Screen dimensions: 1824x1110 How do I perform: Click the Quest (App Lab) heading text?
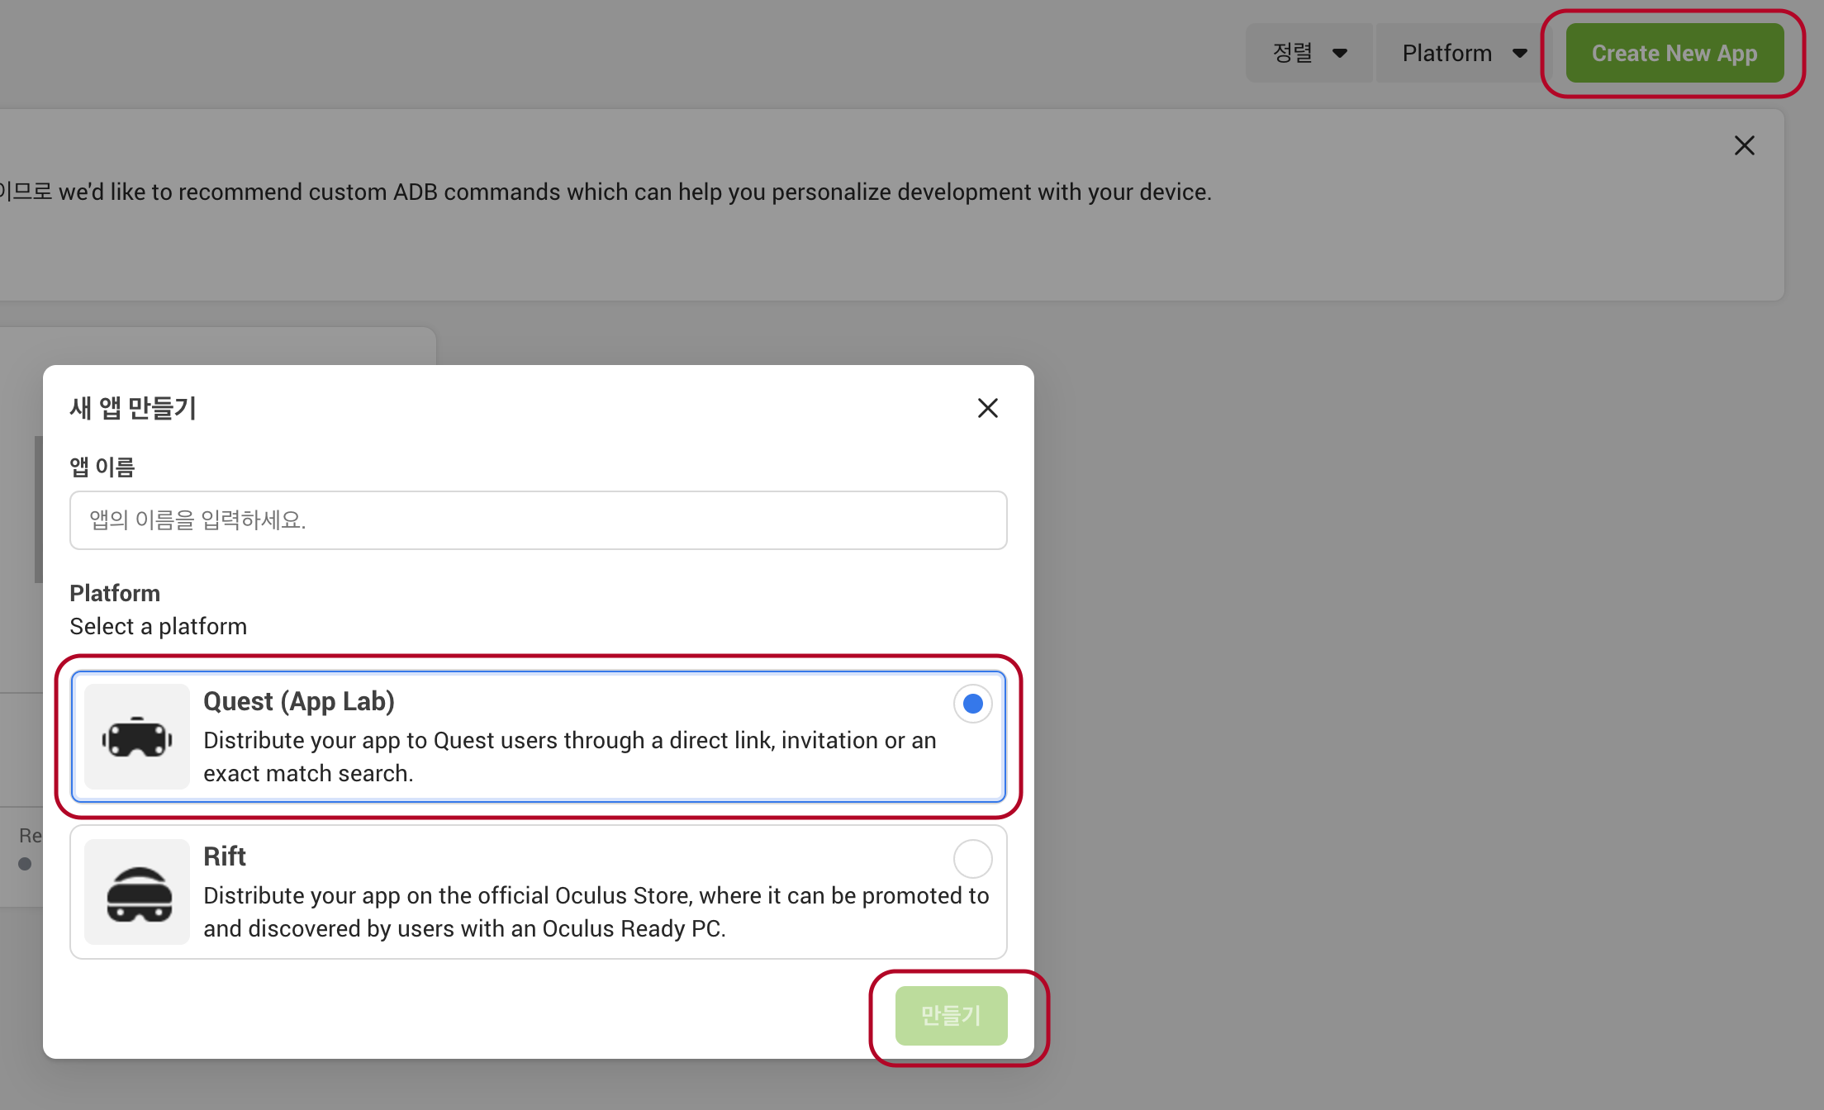pos(299,701)
